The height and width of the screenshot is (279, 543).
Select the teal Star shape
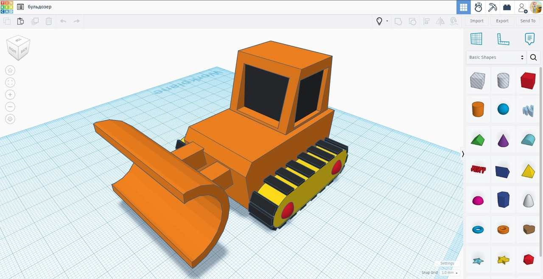478,260
